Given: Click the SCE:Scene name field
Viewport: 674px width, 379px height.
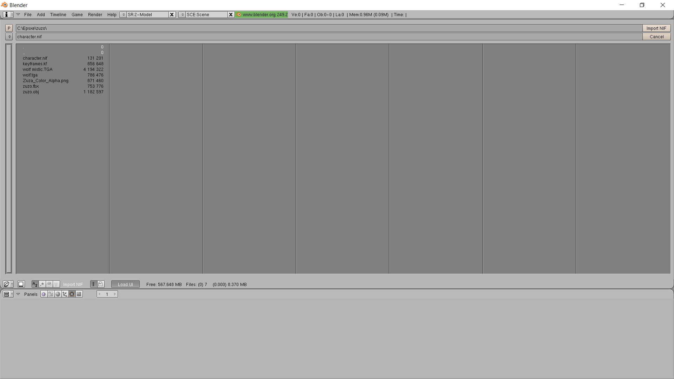Looking at the screenshot, I should 207,14.
